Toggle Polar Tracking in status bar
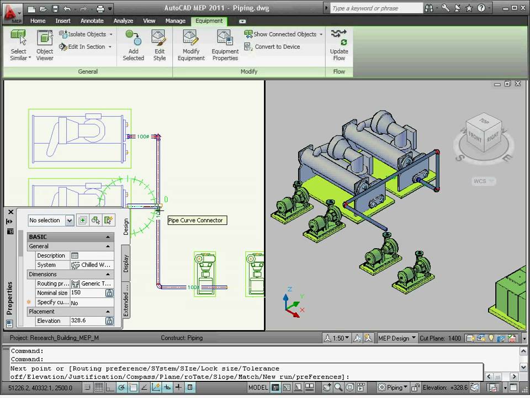This screenshot has height=398, width=530. point(121,387)
